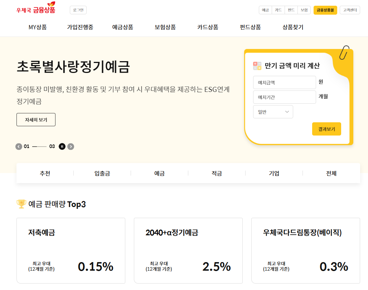Click the slide progress bar between 01 and 03

pos(39,147)
